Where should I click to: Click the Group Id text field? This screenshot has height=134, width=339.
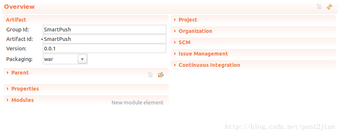[105, 30]
